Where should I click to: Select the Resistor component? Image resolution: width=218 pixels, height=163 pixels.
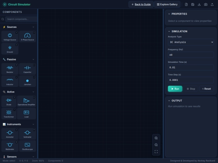coord(10,69)
